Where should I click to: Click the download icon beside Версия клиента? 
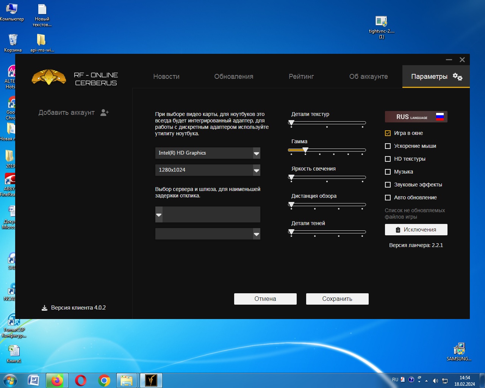[x=44, y=308]
